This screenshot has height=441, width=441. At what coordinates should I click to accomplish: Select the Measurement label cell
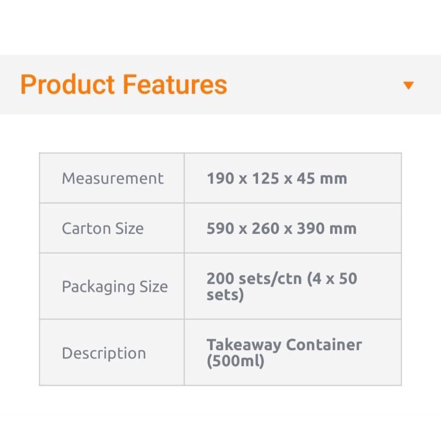112,179
